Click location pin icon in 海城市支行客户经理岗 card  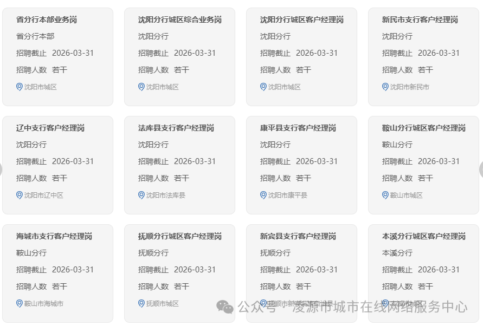click(x=20, y=304)
